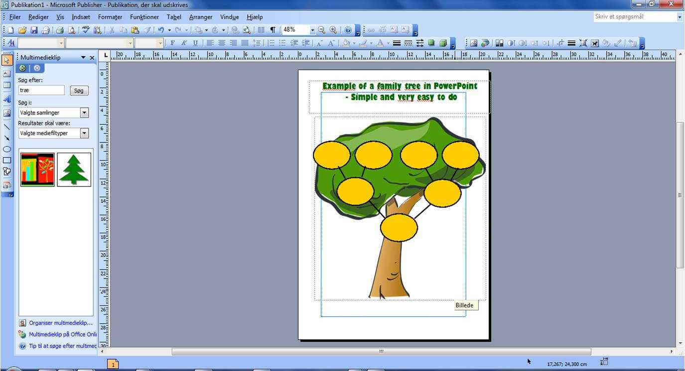The height and width of the screenshot is (371, 685).
Task: Open the style dropdown in formatting toolbar
Action: (x=61, y=43)
